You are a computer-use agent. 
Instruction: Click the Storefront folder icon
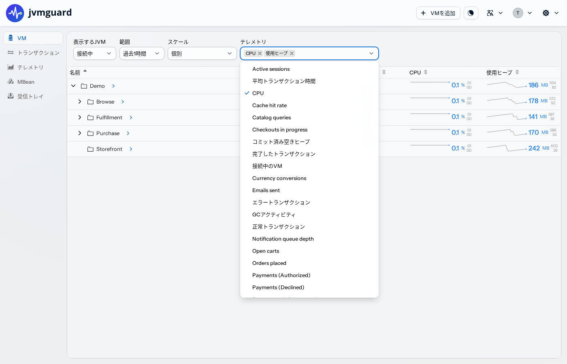point(90,149)
